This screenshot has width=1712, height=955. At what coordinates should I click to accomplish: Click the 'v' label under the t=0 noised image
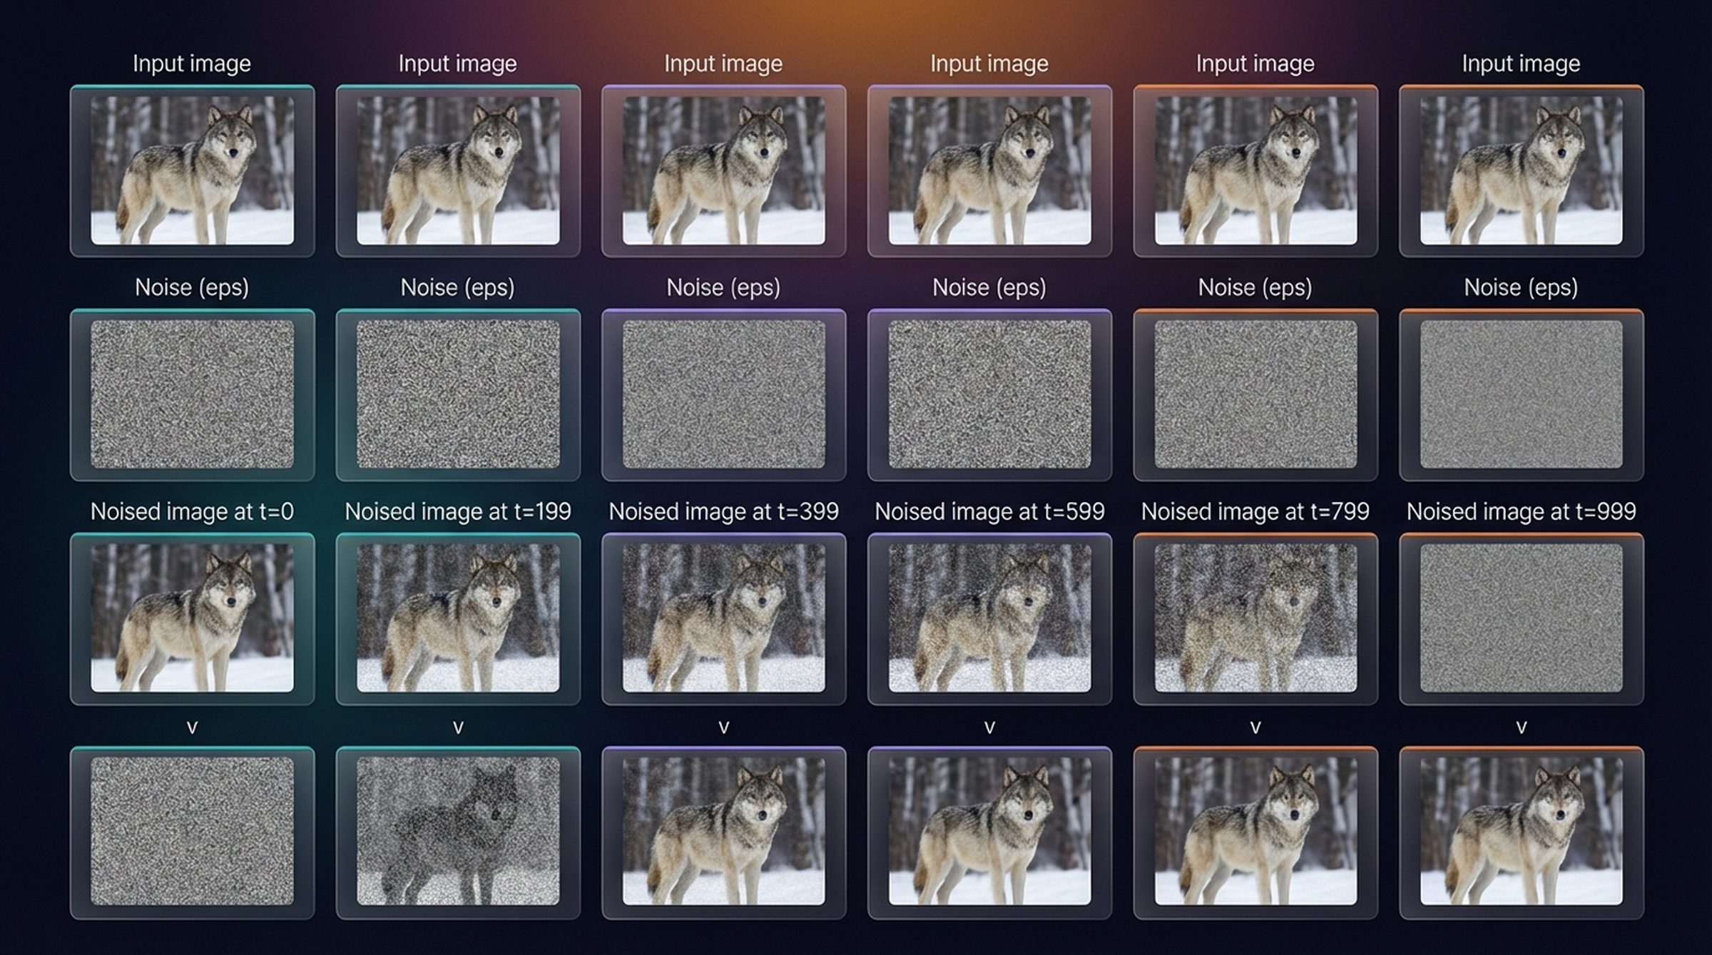192,727
